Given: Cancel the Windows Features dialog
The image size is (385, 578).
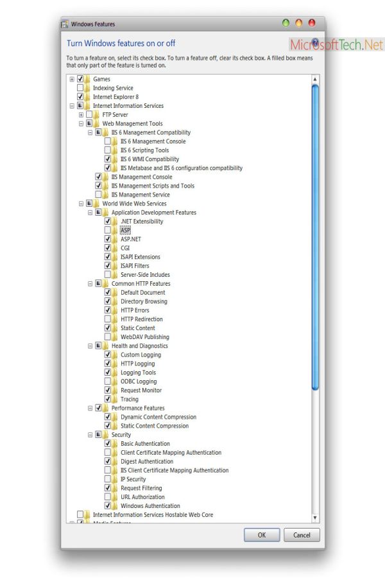Looking at the screenshot, I should 302,535.
